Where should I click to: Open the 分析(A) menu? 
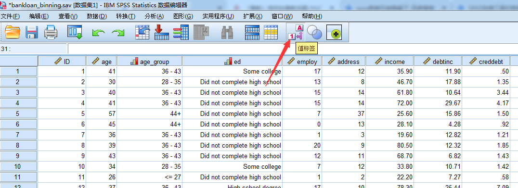tap(154, 16)
